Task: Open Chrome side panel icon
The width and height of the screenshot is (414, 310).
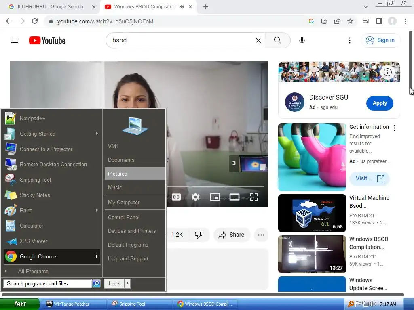Action: pos(379,21)
